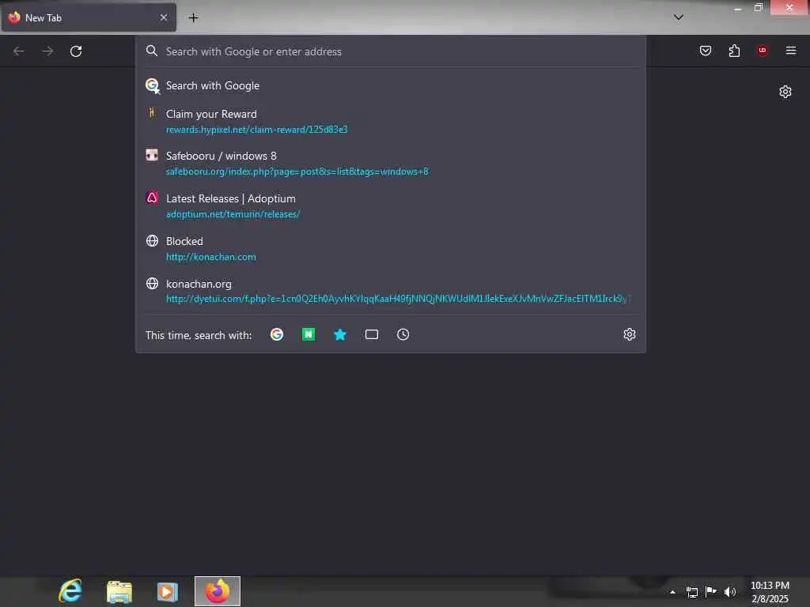Open the http://konachan.com URL

point(210,257)
